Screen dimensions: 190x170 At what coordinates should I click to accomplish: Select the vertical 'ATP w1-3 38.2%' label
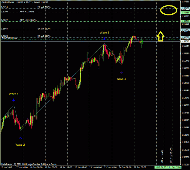[171, 155]
